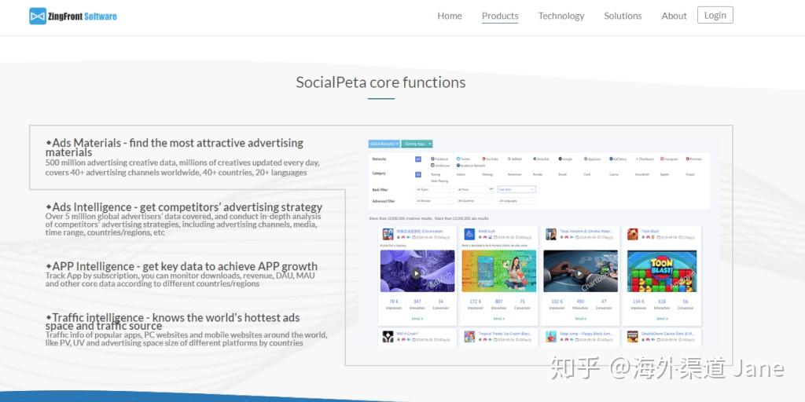
Task: Open Detail link under Toon Blast card
Action: 662,319
